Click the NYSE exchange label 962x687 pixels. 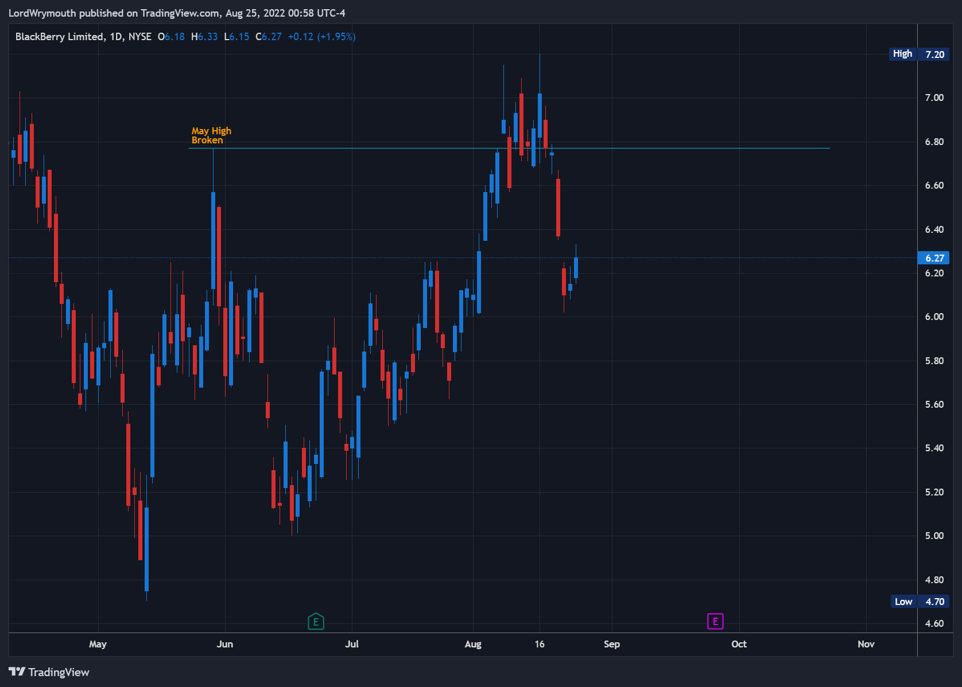[x=139, y=37]
